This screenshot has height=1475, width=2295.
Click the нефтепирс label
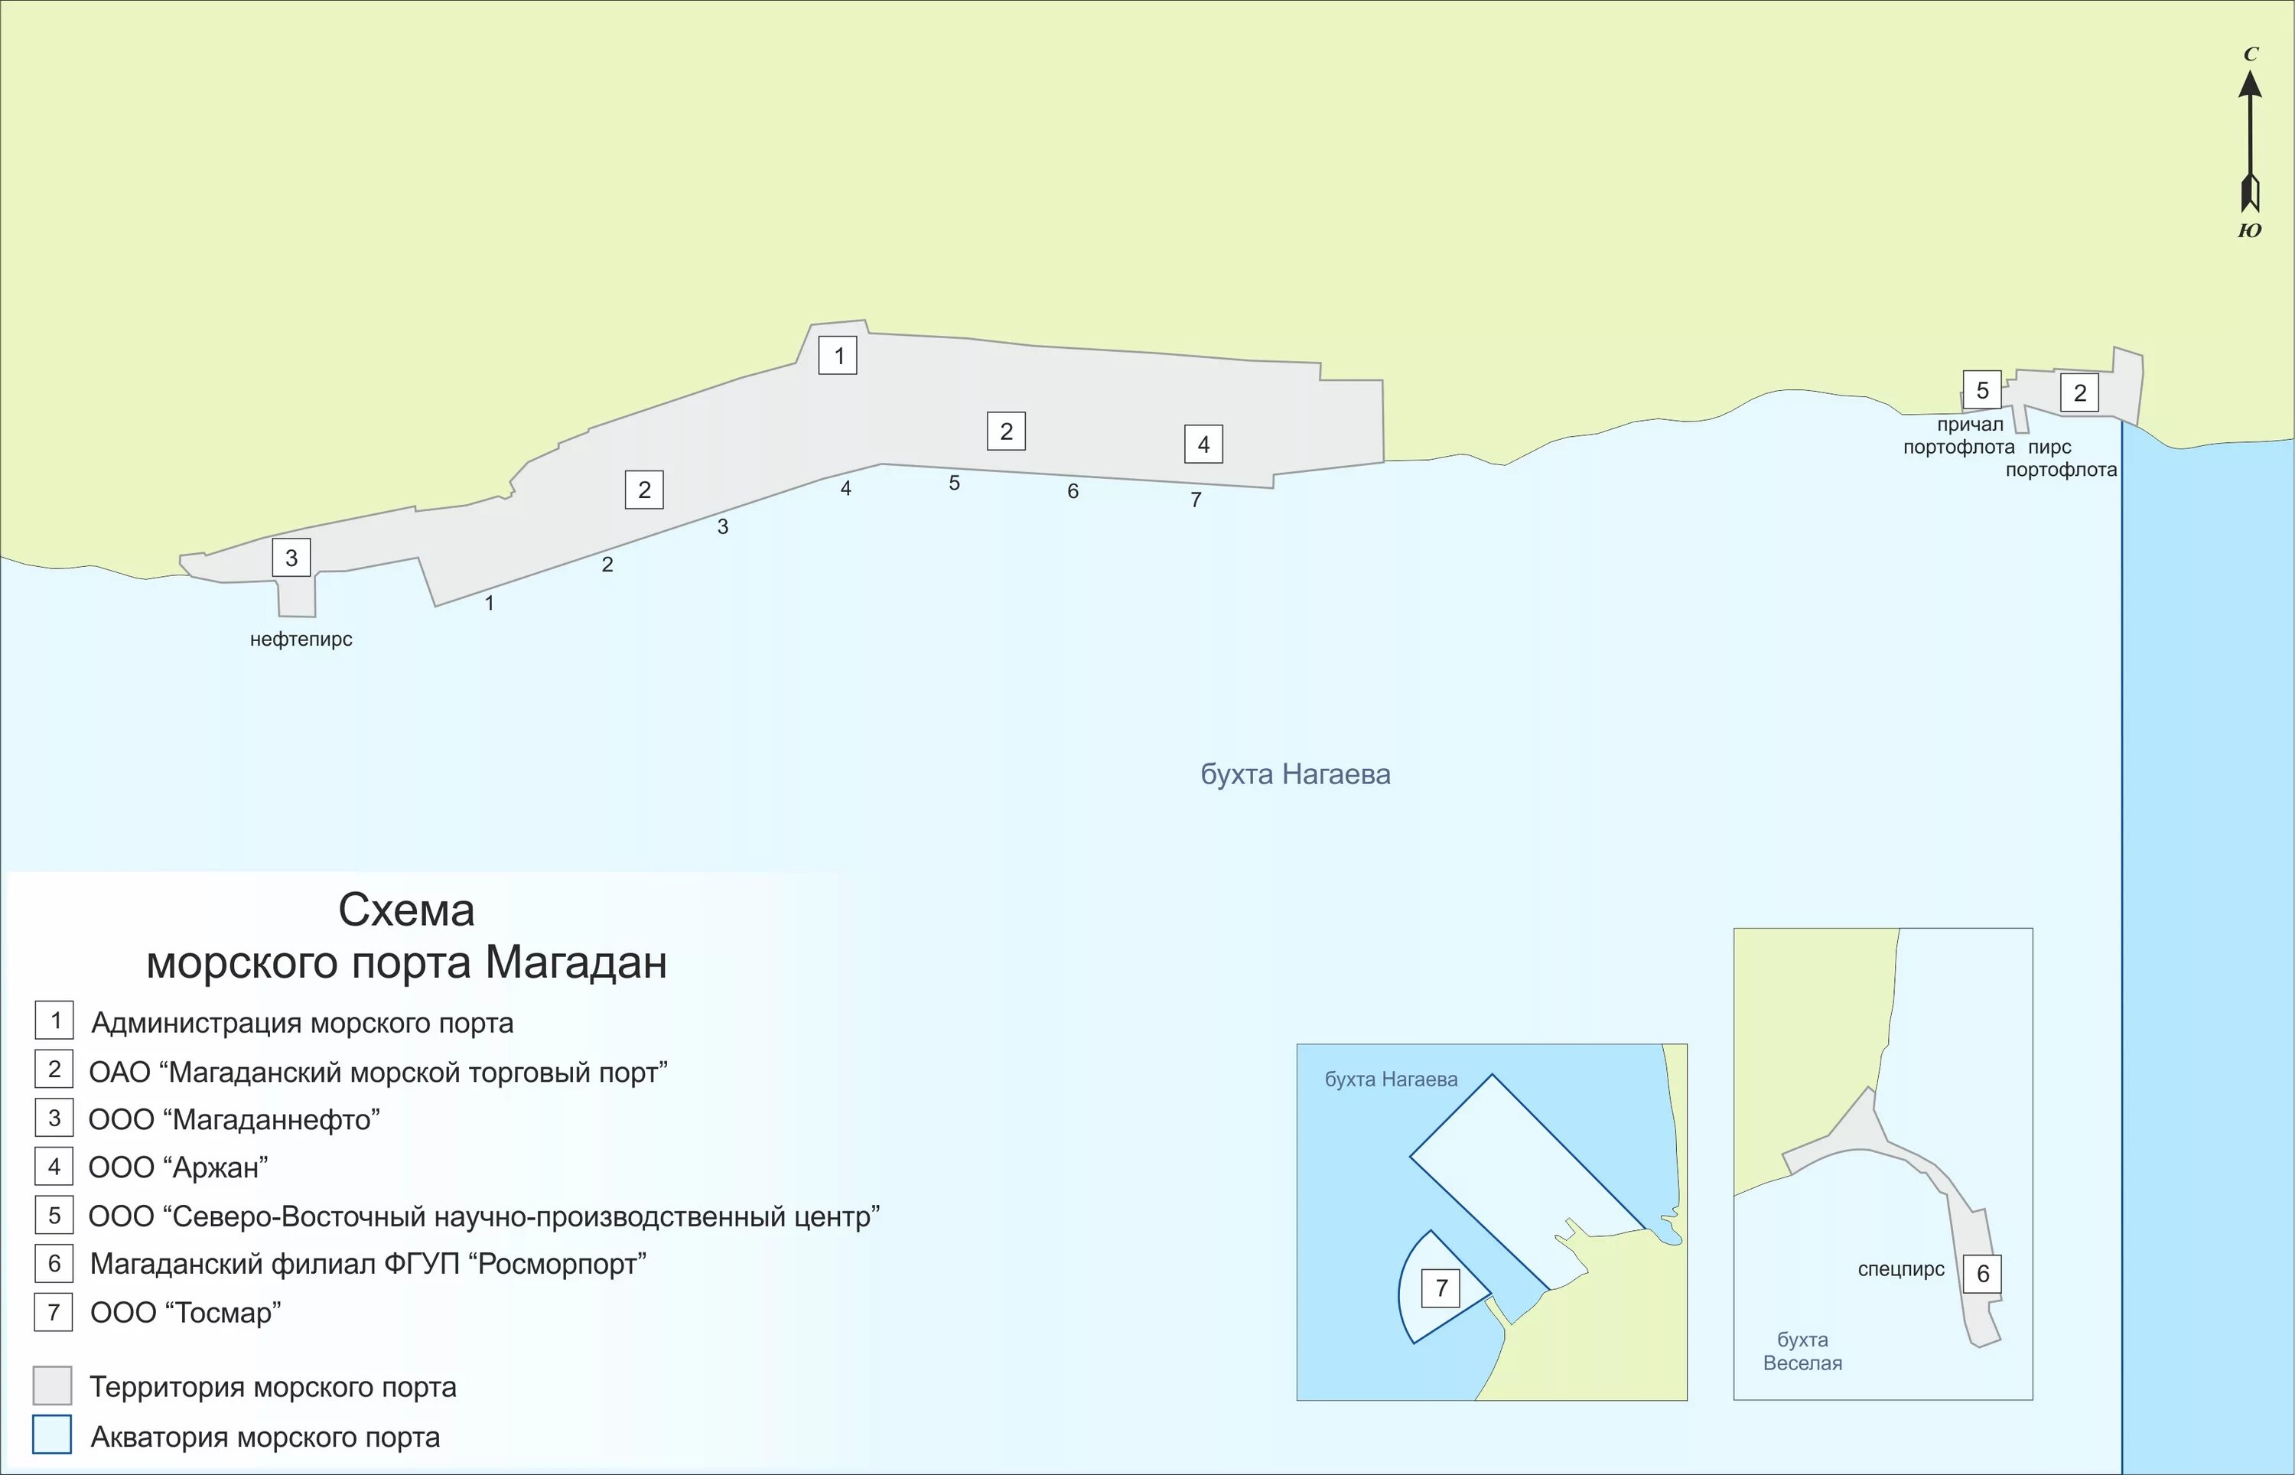pyautogui.click(x=301, y=639)
